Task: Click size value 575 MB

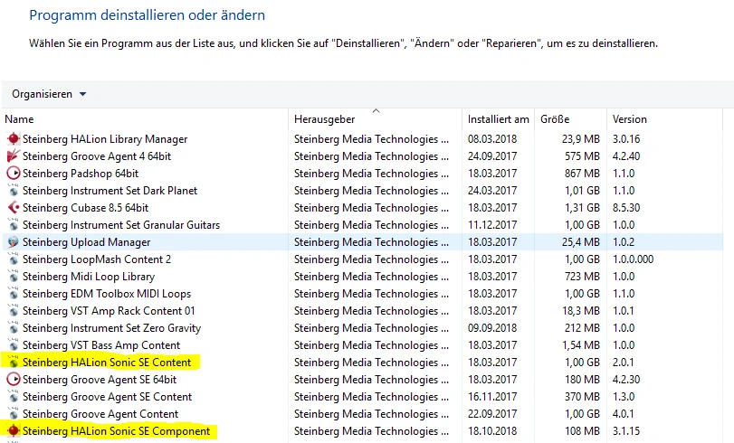Action: (582, 156)
